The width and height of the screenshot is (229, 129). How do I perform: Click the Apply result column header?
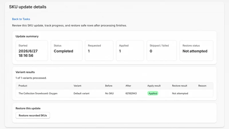[x=154, y=86]
